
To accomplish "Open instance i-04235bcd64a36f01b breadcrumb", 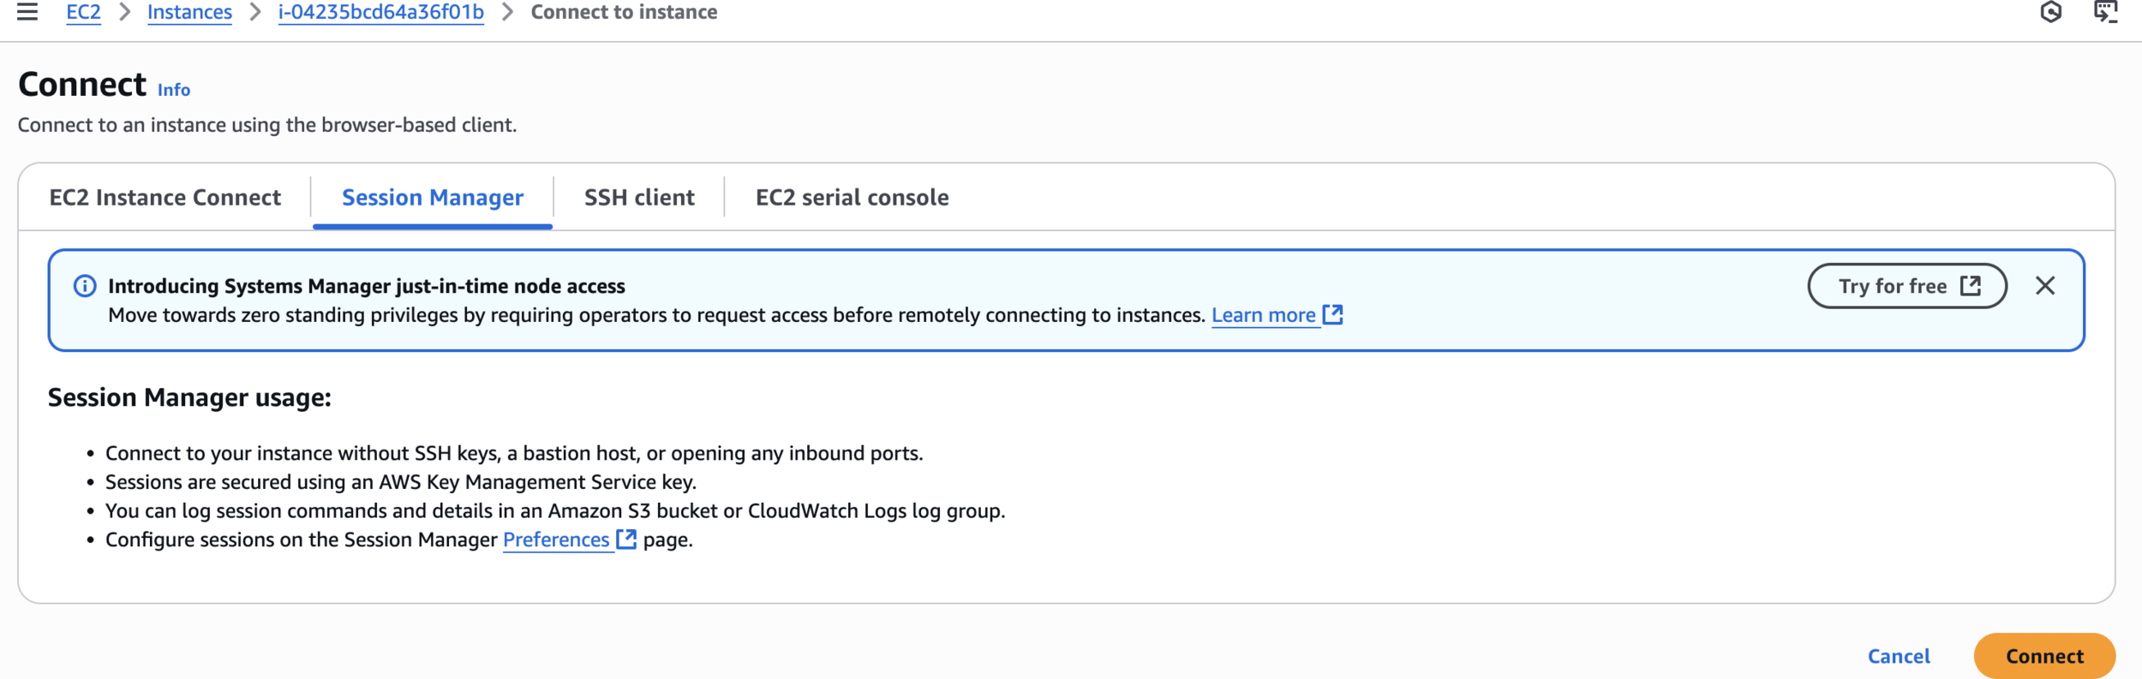I will click(x=380, y=12).
